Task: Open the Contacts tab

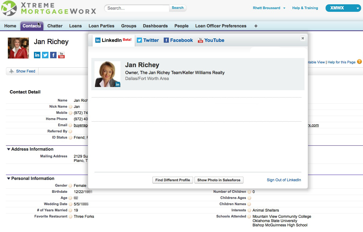Action: 32,26
